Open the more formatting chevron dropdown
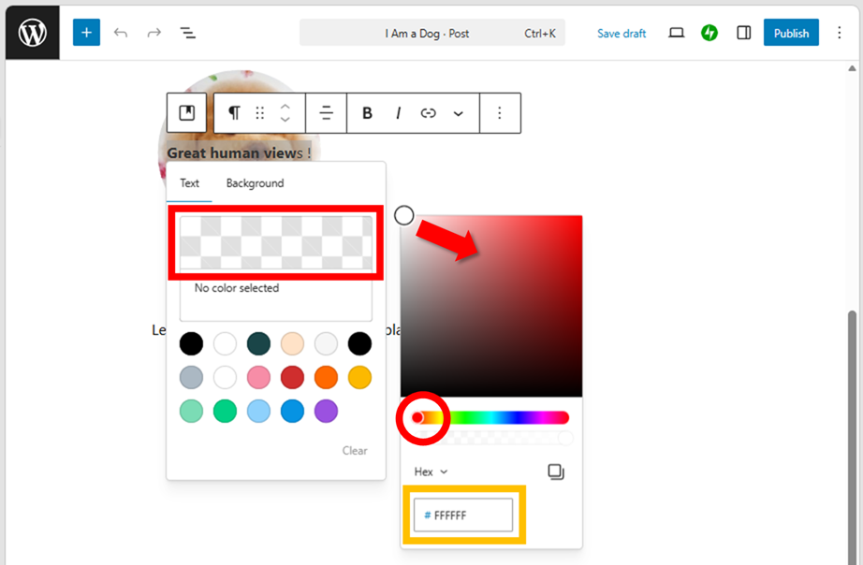This screenshot has width=863, height=565. [x=459, y=113]
